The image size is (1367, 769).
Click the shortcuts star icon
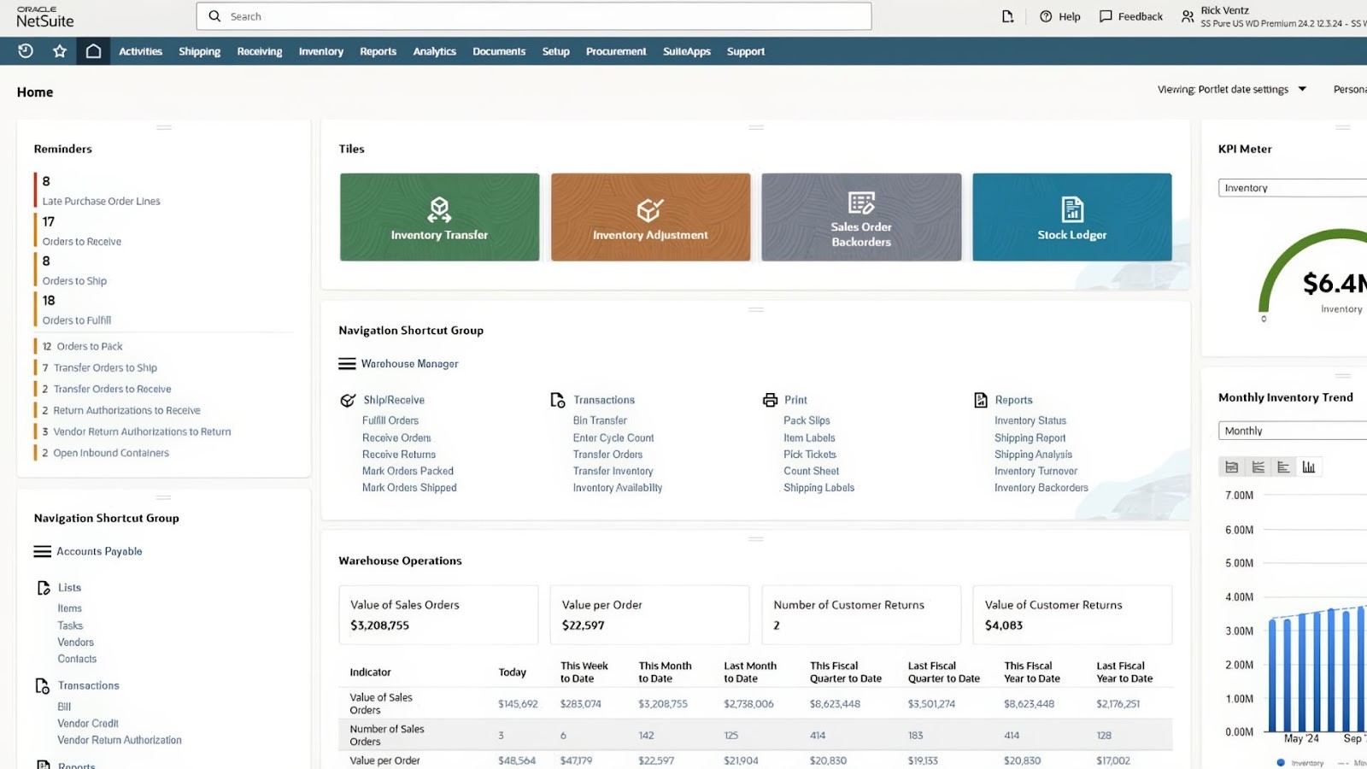[59, 51]
